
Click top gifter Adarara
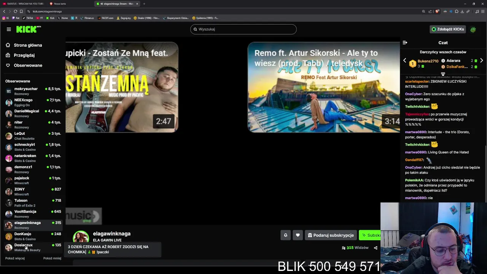[x=453, y=61]
